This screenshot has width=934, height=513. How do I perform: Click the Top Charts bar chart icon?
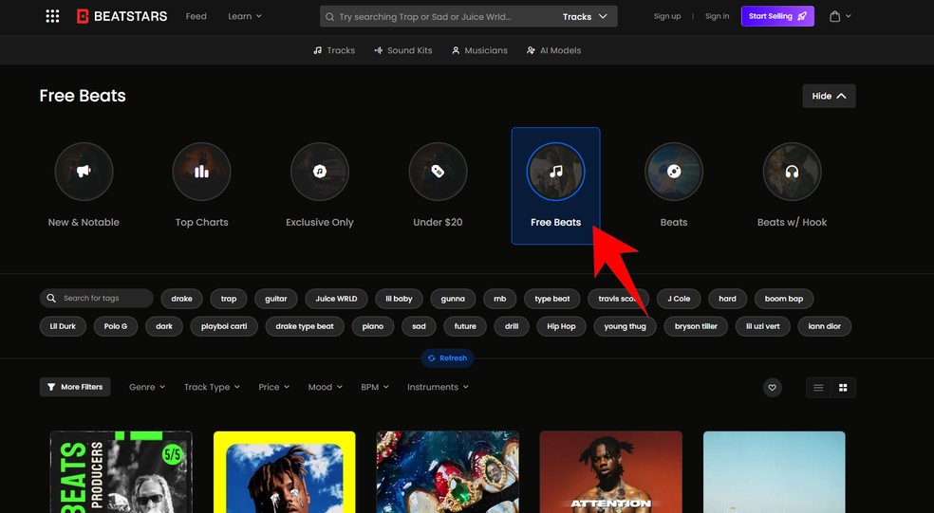coord(201,172)
